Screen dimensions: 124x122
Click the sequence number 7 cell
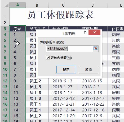[x=17, y=69]
